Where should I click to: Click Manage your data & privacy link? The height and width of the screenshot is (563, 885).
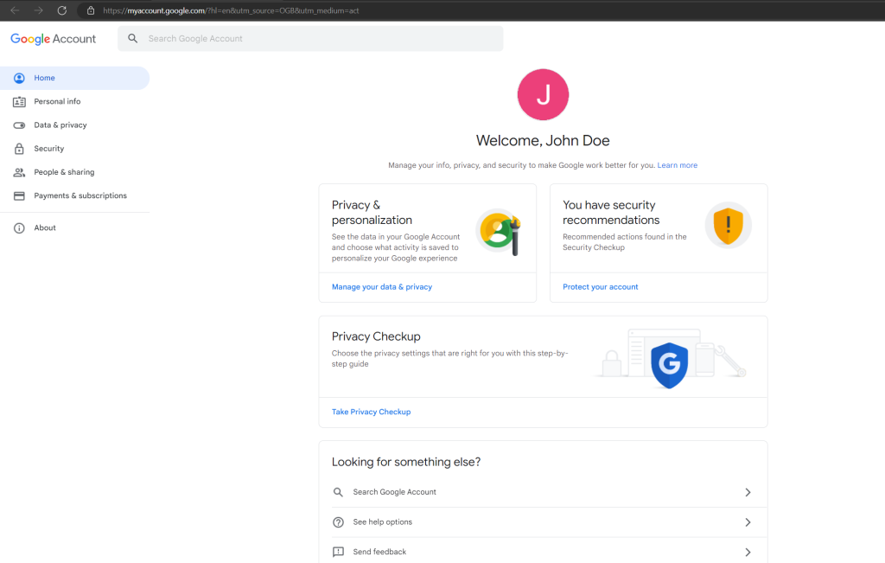(381, 287)
